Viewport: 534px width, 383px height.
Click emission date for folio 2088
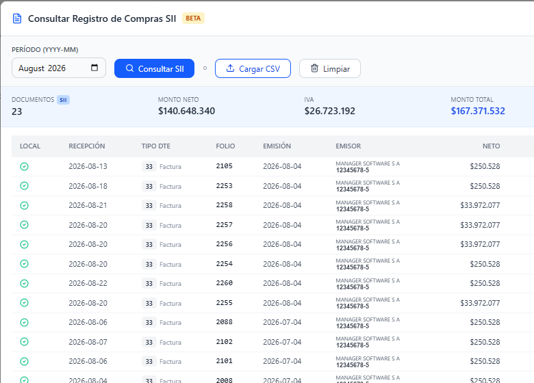pos(282,322)
